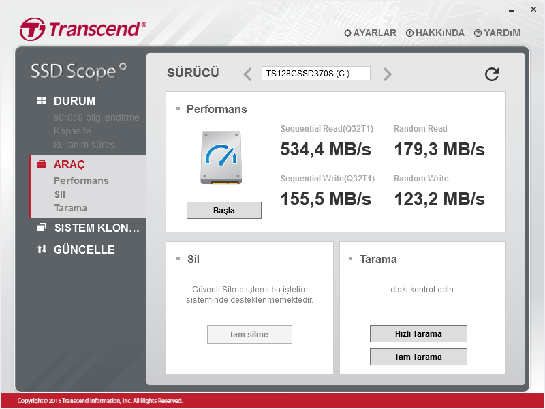545x409 pixels.
Task: Select sürücü bilgilendirme submenu item
Action: click(x=97, y=117)
